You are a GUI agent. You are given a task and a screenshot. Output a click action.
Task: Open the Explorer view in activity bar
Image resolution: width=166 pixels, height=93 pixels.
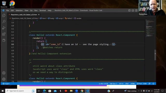pos(4,16)
